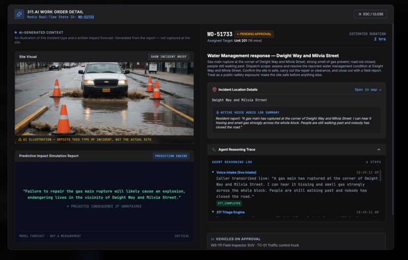408x260 pixels.
Task: Select the Voice intake (live intake) step
Action: click(236, 172)
